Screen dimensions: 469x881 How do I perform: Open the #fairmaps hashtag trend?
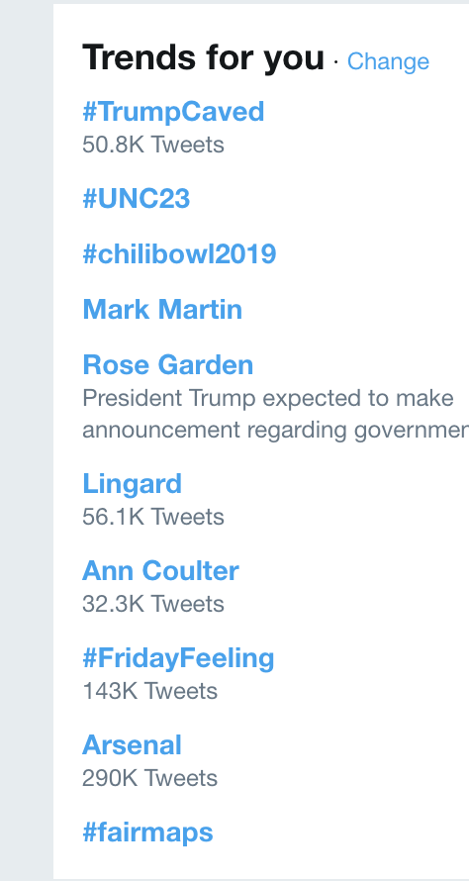click(x=147, y=832)
